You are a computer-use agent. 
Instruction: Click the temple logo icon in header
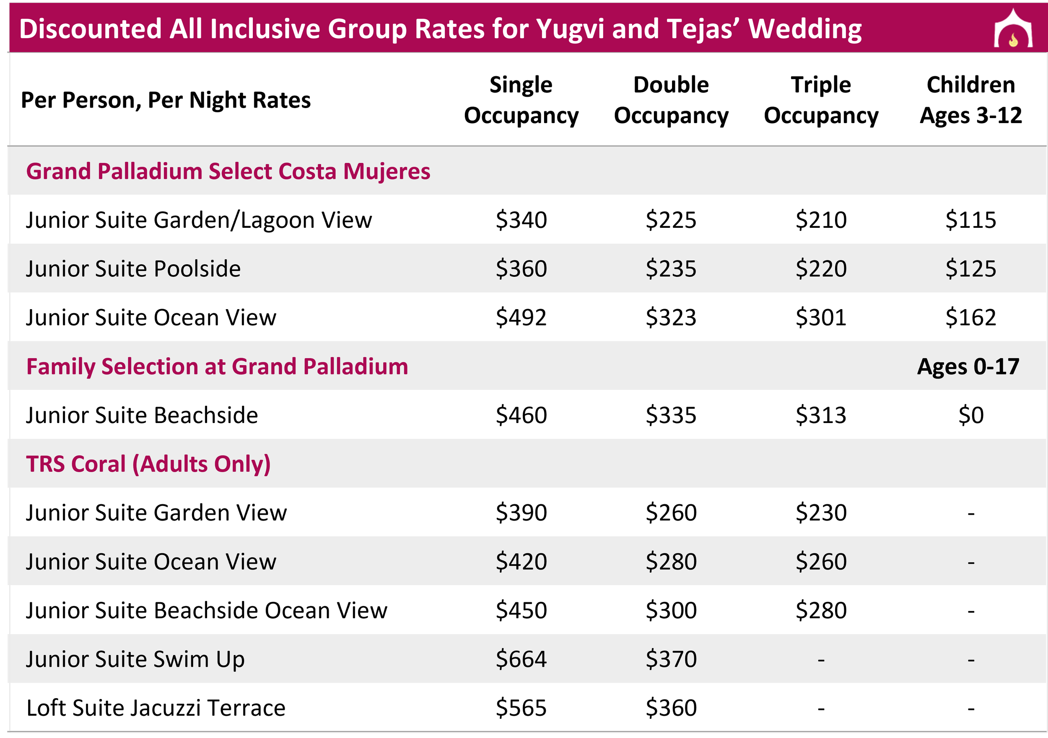click(x=1013, y=28)
